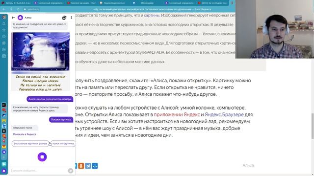The image size is (314, 176).
Task: Open Alice panel in separate window icon
Action: (64, 18)
